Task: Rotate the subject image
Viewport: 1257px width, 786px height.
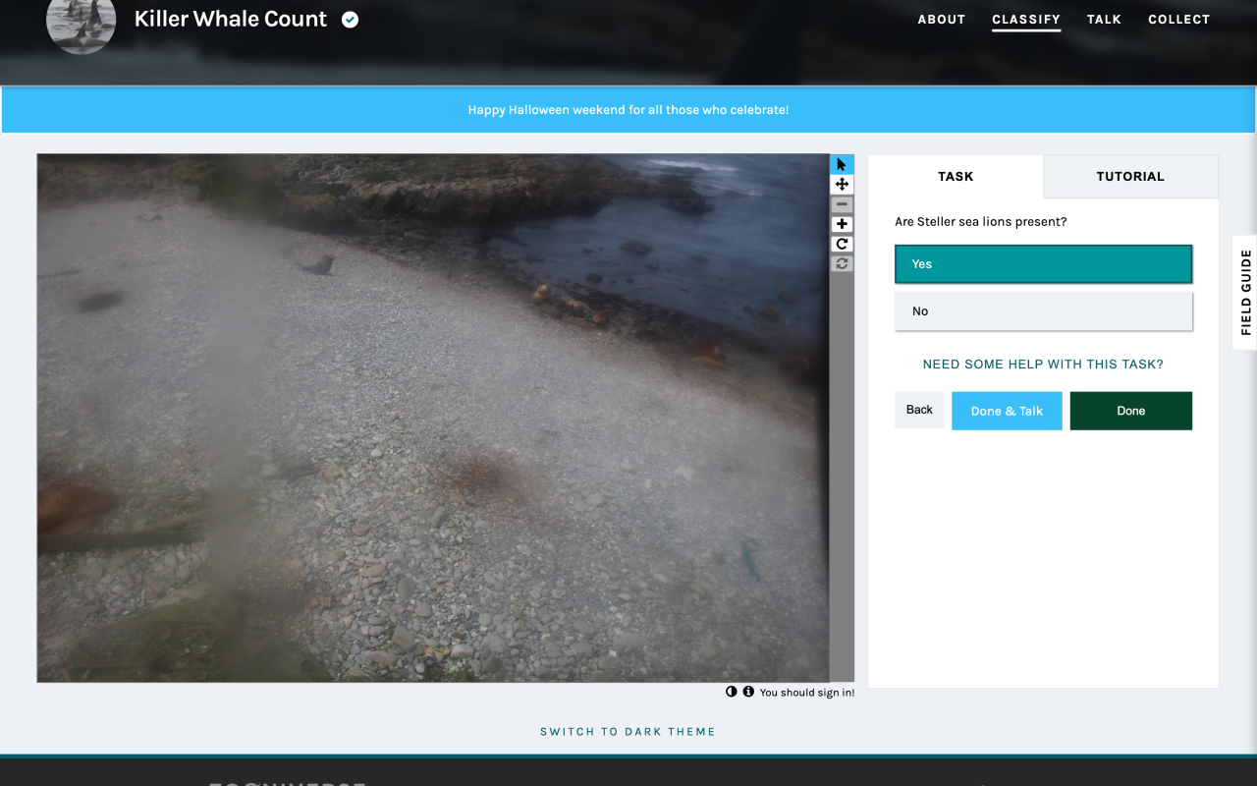Action: (x=842, y=244)
